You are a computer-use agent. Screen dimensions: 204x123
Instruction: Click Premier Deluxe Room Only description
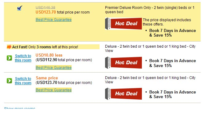[x=150, y=10]
